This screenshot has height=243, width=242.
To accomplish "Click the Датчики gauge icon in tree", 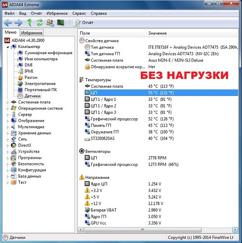I will coord(20,96).
